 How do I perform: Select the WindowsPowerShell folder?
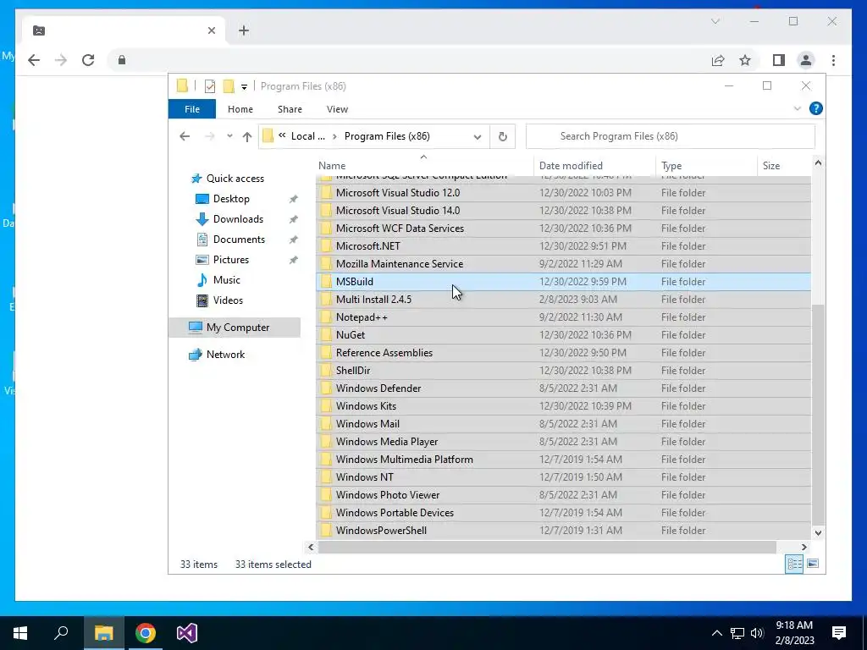coord(563,531)
